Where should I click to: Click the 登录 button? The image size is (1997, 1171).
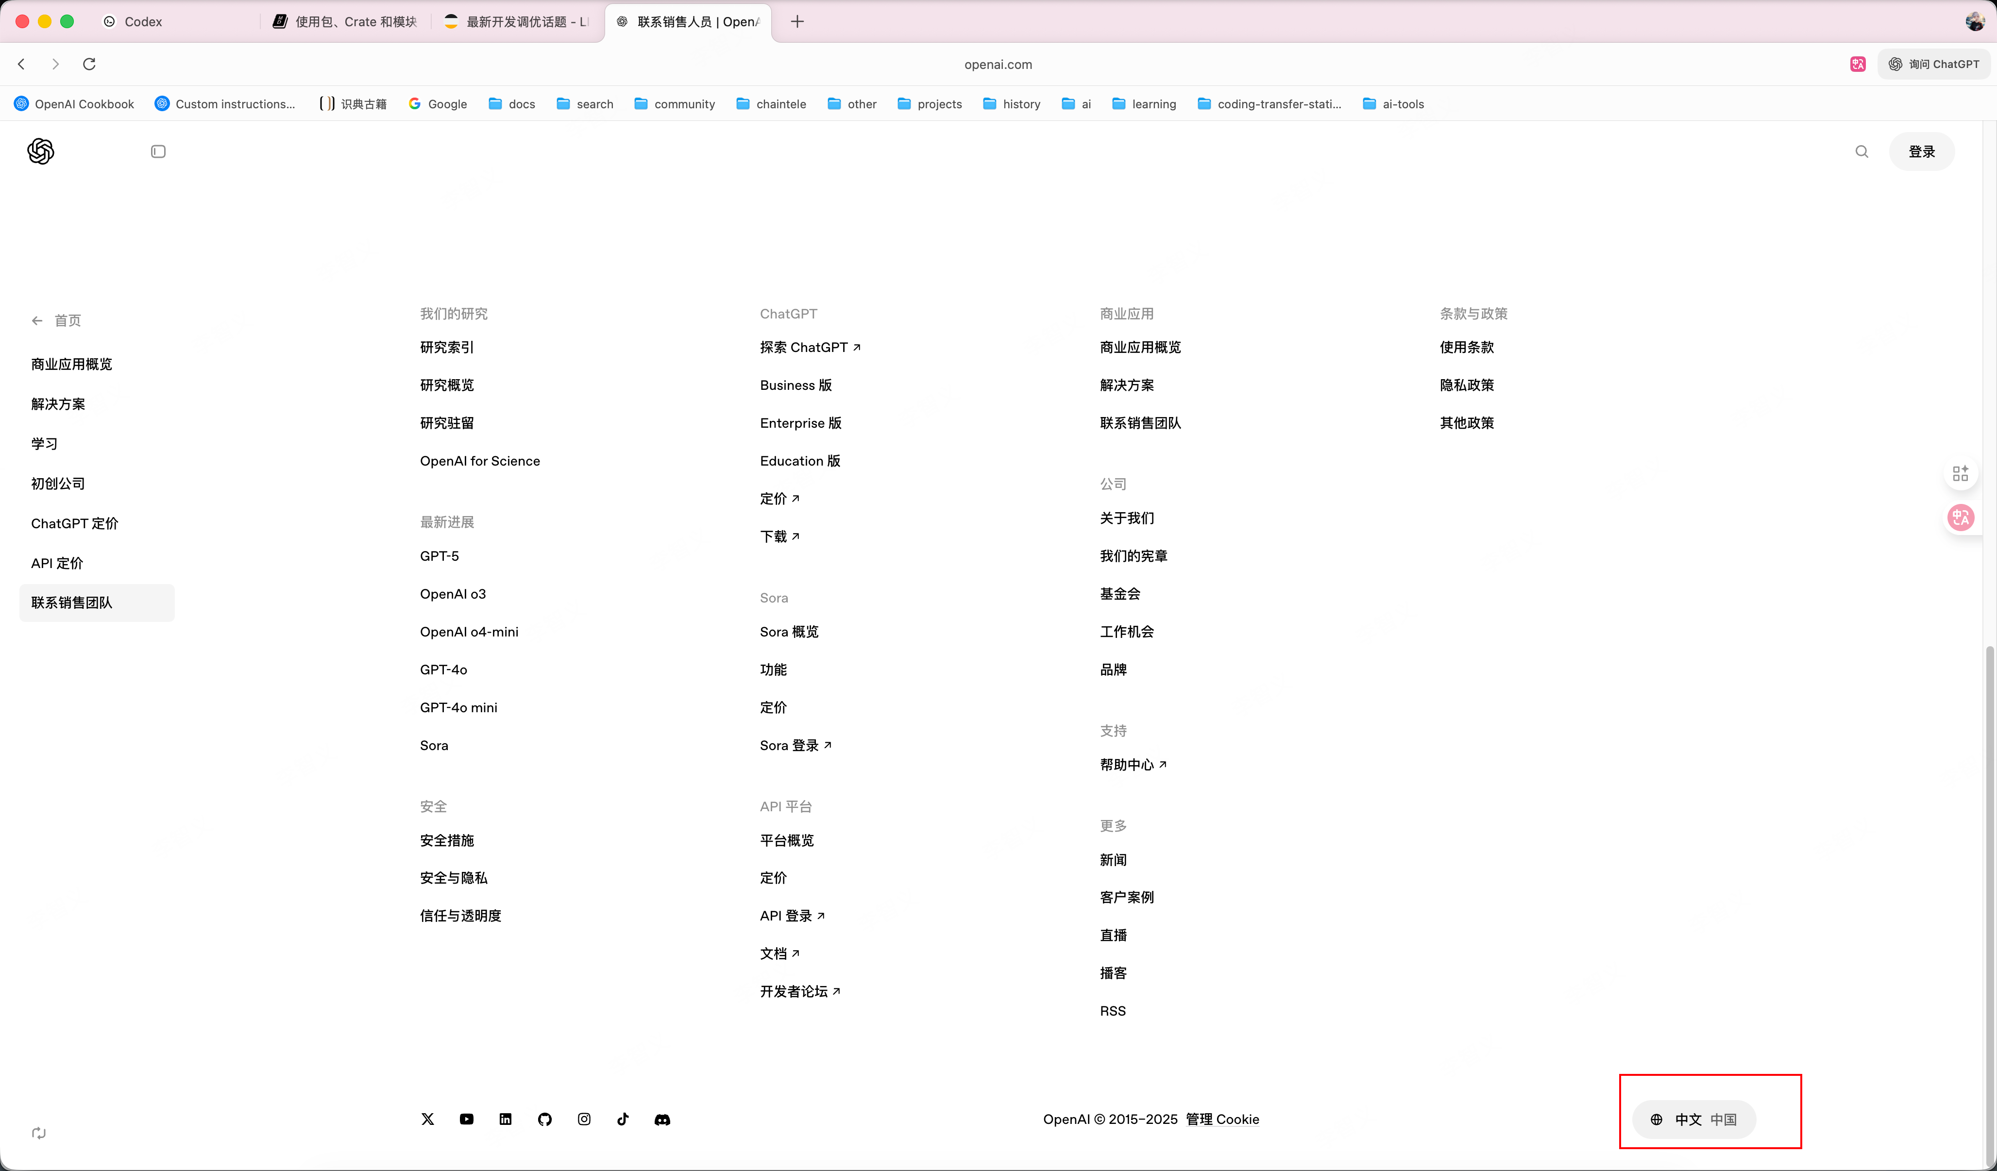click(1921, 151)
